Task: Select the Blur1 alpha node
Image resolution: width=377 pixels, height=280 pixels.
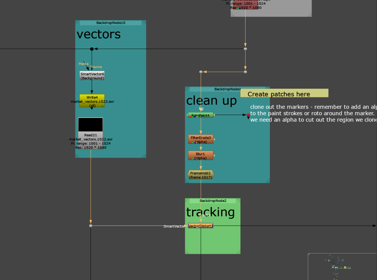Action: (201, 156)
